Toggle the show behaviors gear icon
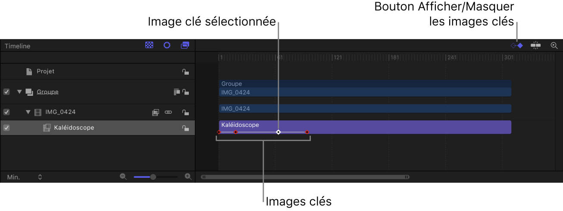563x211 pixels. pos(167,45)
